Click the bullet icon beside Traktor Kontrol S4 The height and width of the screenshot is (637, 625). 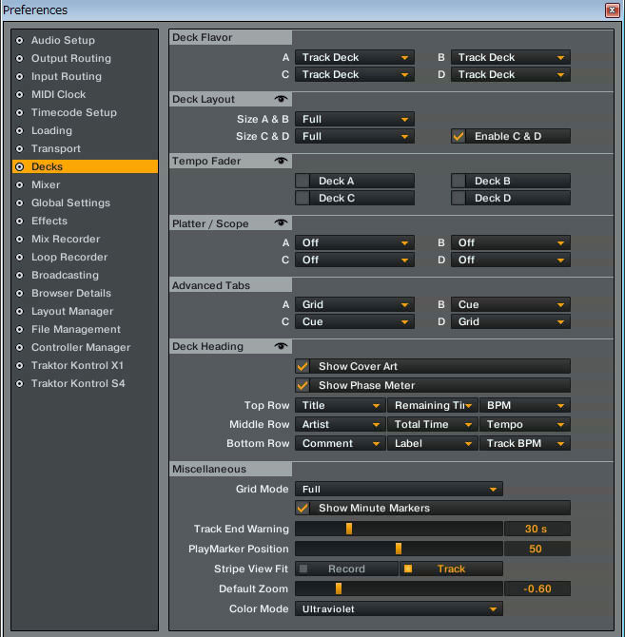20,383
